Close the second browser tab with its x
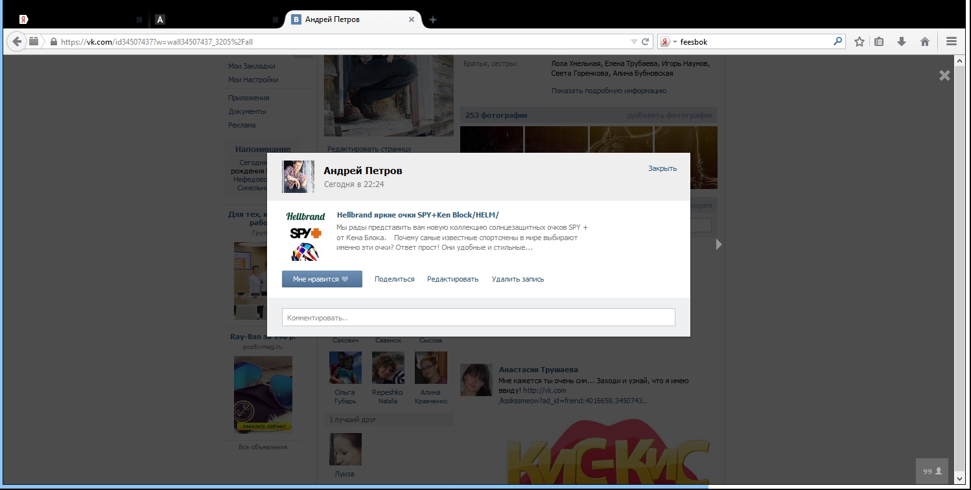The width and height of the screenshot is (971, 490). pos(275,19)
